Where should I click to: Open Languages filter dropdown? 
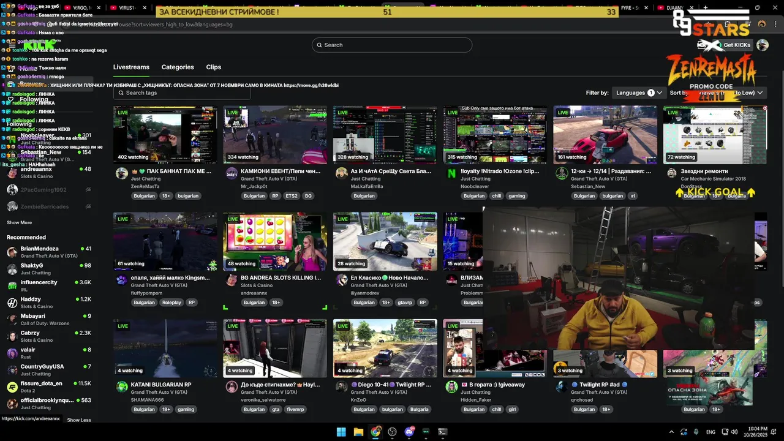click(639, 92)
